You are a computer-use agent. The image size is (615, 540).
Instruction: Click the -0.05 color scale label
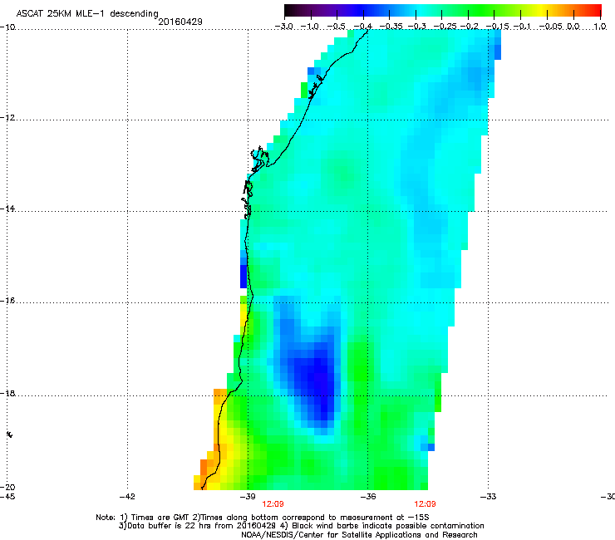(x=550, y=27)
